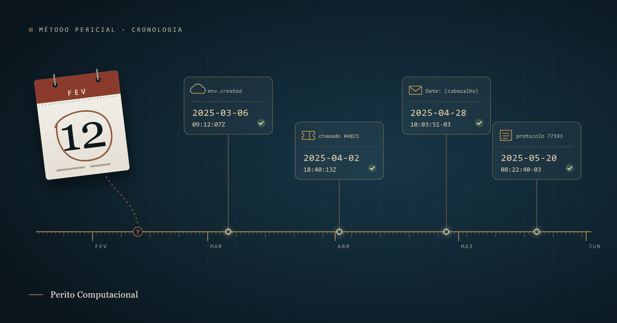Click the time 18:40:13Z

click(320, 170)
